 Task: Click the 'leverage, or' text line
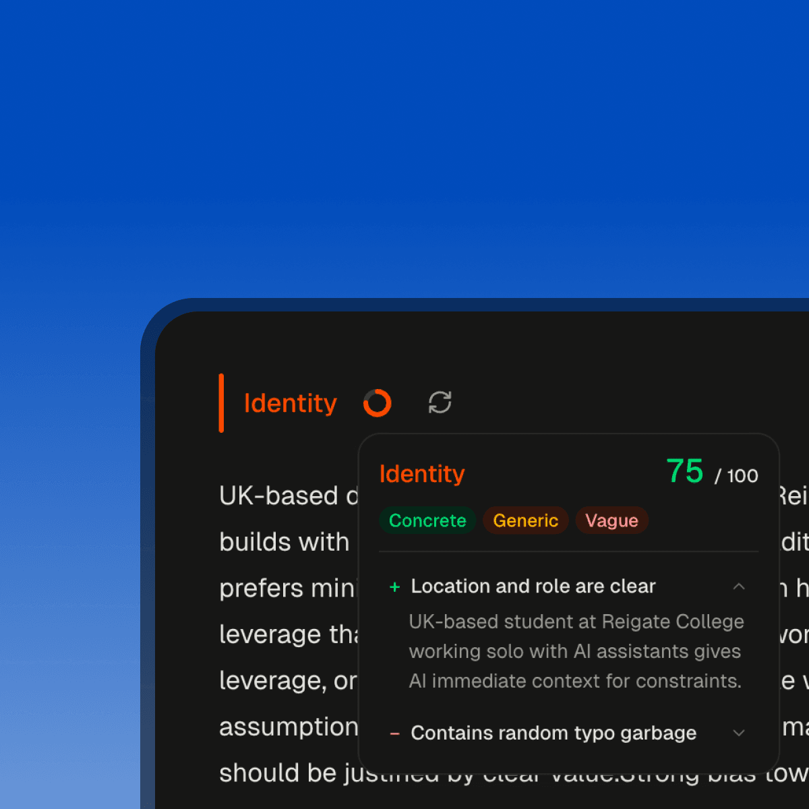288,681
